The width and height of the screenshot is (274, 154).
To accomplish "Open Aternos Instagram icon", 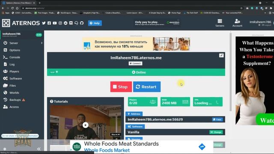I will click(60, 23).
